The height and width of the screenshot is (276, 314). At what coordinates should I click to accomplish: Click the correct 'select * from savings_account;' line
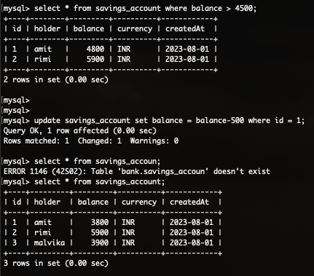click(x=84, y=182)
